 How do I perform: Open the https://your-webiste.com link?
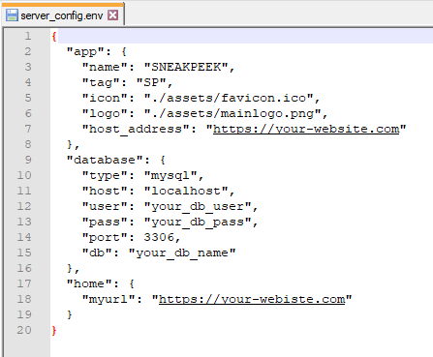tap(252, 299)
